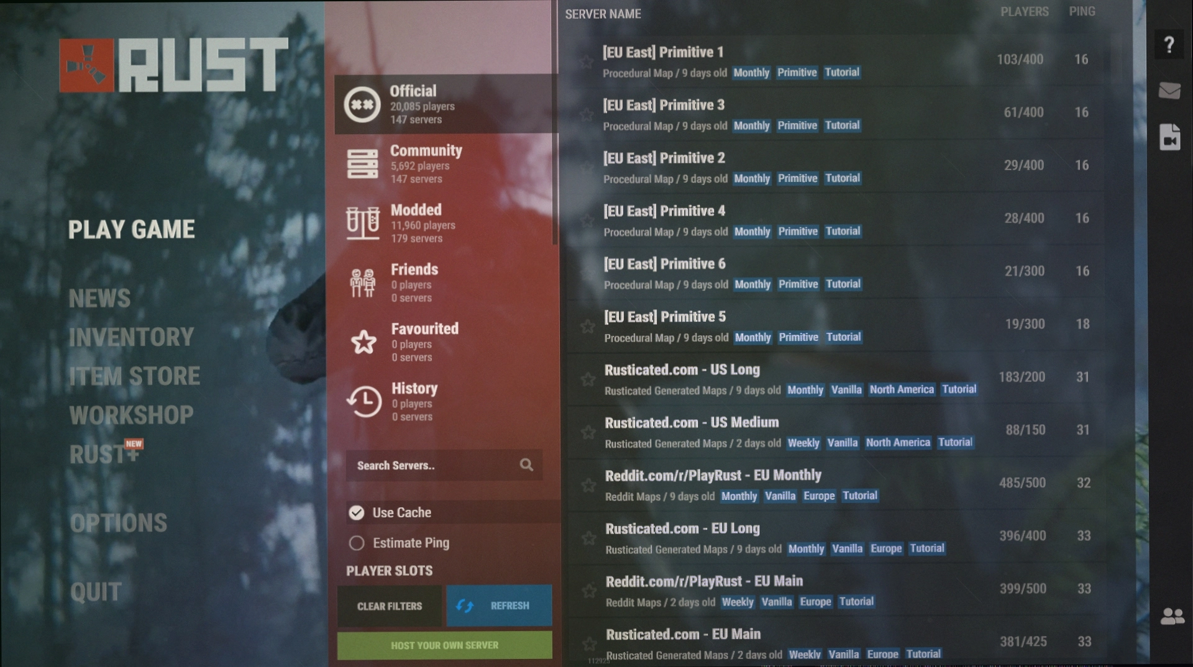Screen dimensions: 1193x667
Task: Star the [EU East] Primitive 2 server
Action: (x=586, y=168)
